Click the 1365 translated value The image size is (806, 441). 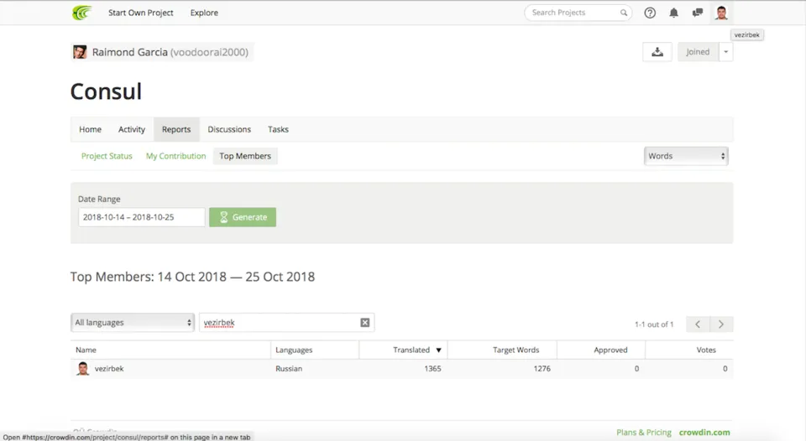tap(433, 369)
